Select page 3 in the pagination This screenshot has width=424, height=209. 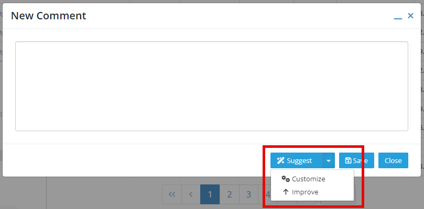(248, 194)
